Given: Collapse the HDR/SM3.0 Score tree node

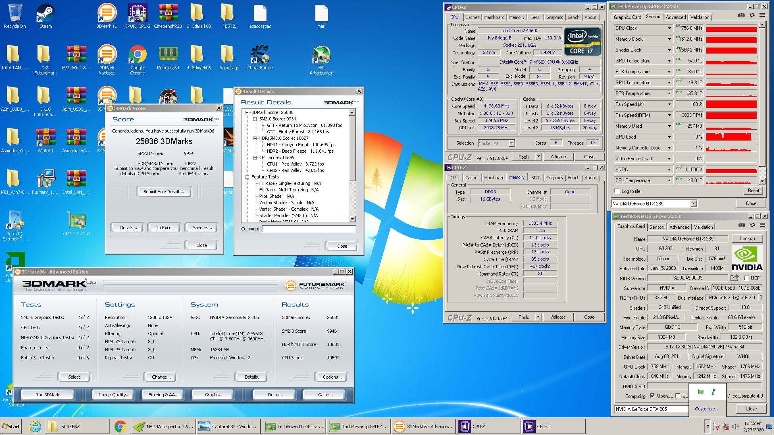Looking at the screenshot, I should tap(255, 138).
